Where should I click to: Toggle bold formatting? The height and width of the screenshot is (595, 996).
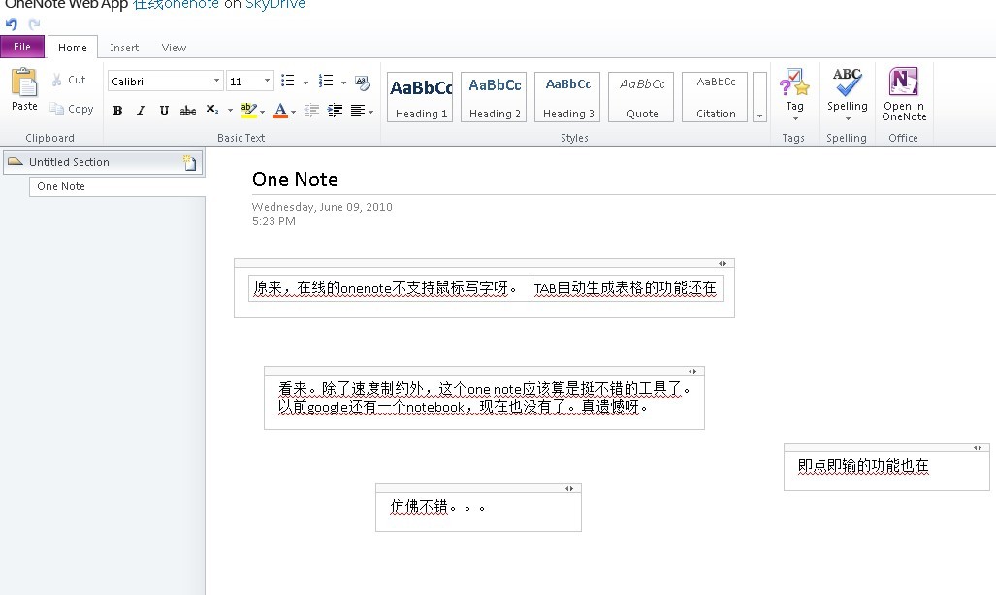click(117, 111)
